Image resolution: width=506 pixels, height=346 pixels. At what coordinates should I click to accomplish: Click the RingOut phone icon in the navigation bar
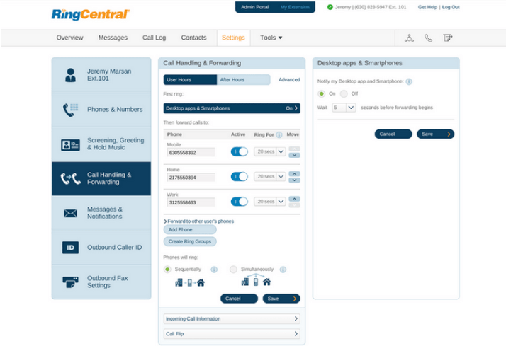(428, 38)
